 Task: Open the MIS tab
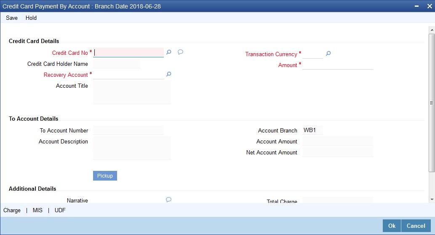point(37,210)
